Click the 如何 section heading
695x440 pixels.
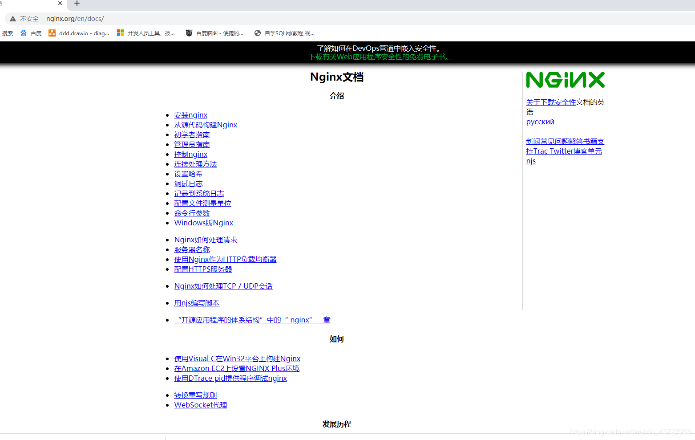click(337, 339)
